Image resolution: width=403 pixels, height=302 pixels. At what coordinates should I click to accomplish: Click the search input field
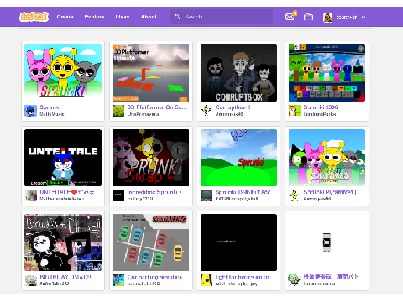(221, 17)
